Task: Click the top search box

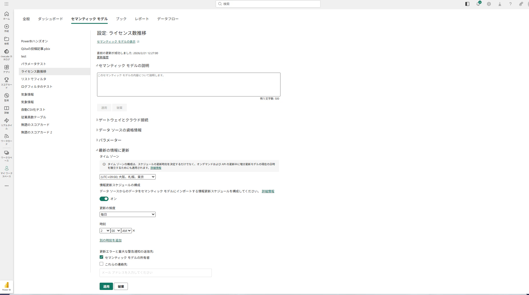Action: click(268, 4)
